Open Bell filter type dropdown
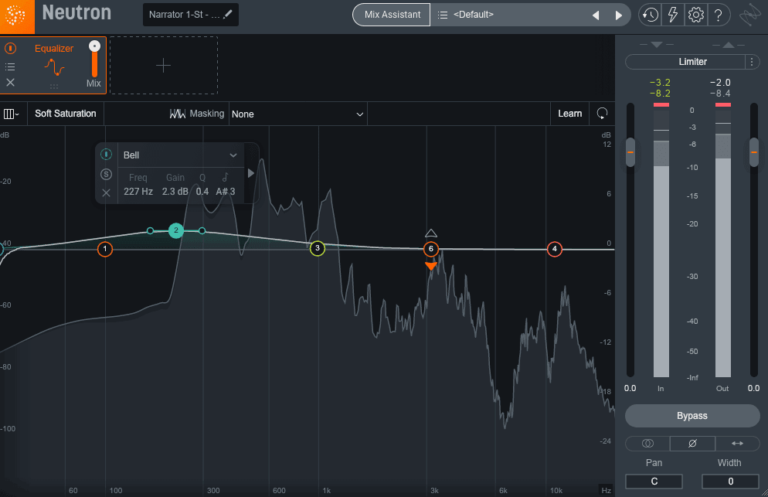768x497 pixels. (180, 155)
